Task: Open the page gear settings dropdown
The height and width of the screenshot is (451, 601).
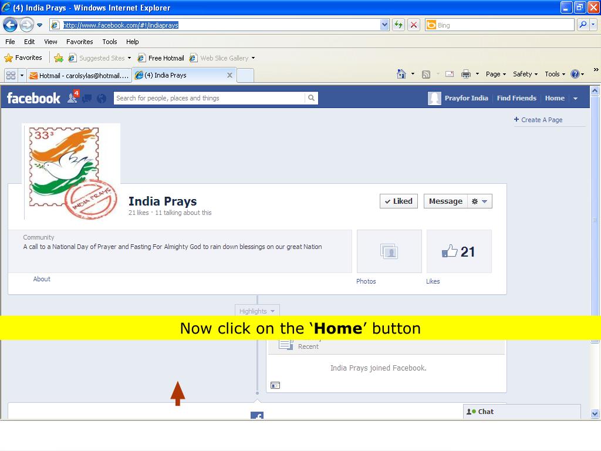Action: [480, 201]
